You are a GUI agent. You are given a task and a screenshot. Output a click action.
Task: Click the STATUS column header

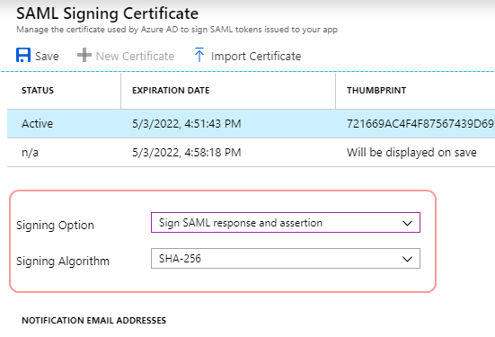(x=38, y=91)
